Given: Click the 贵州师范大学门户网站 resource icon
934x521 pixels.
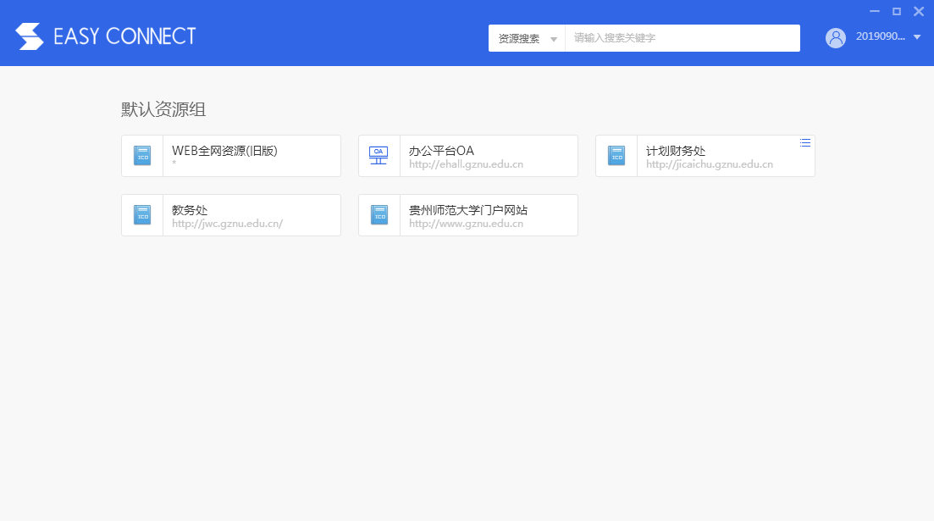Looking at the screenshot, I should pyautogui.click(x=379, y=214).
